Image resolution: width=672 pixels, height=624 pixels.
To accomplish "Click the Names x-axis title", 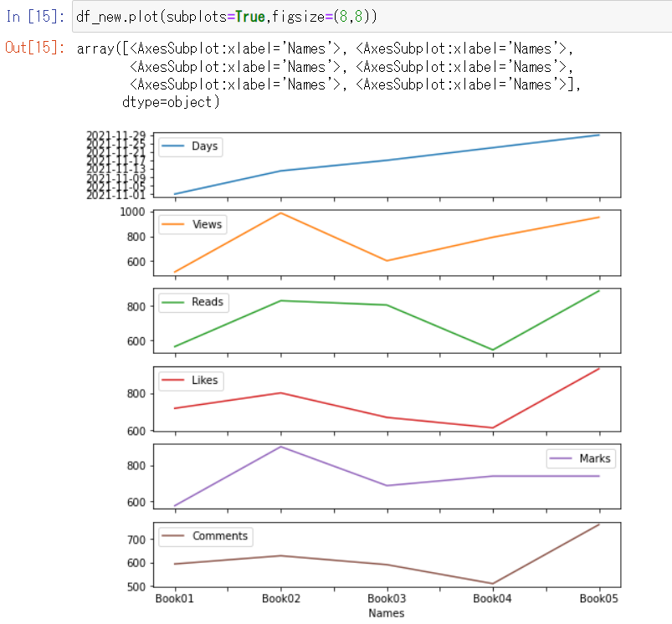I will (387, 613).
